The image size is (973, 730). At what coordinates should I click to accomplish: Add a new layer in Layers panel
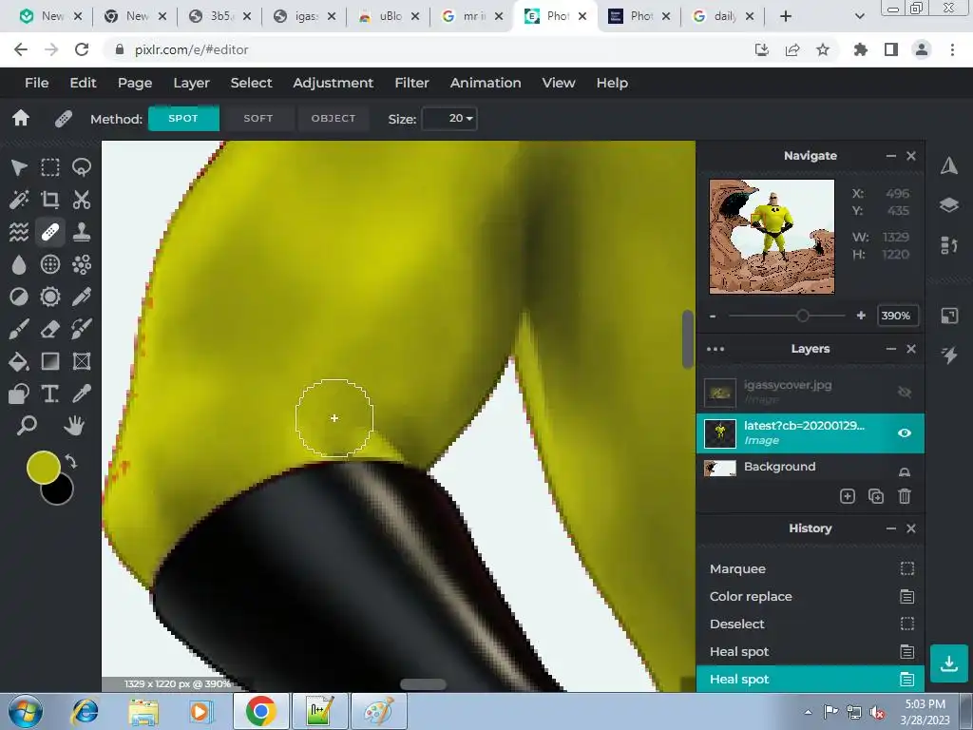coord(847,496)
